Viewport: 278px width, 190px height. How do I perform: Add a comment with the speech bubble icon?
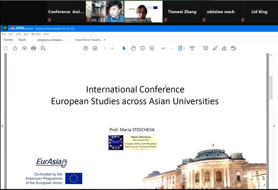tap(206, 48)
